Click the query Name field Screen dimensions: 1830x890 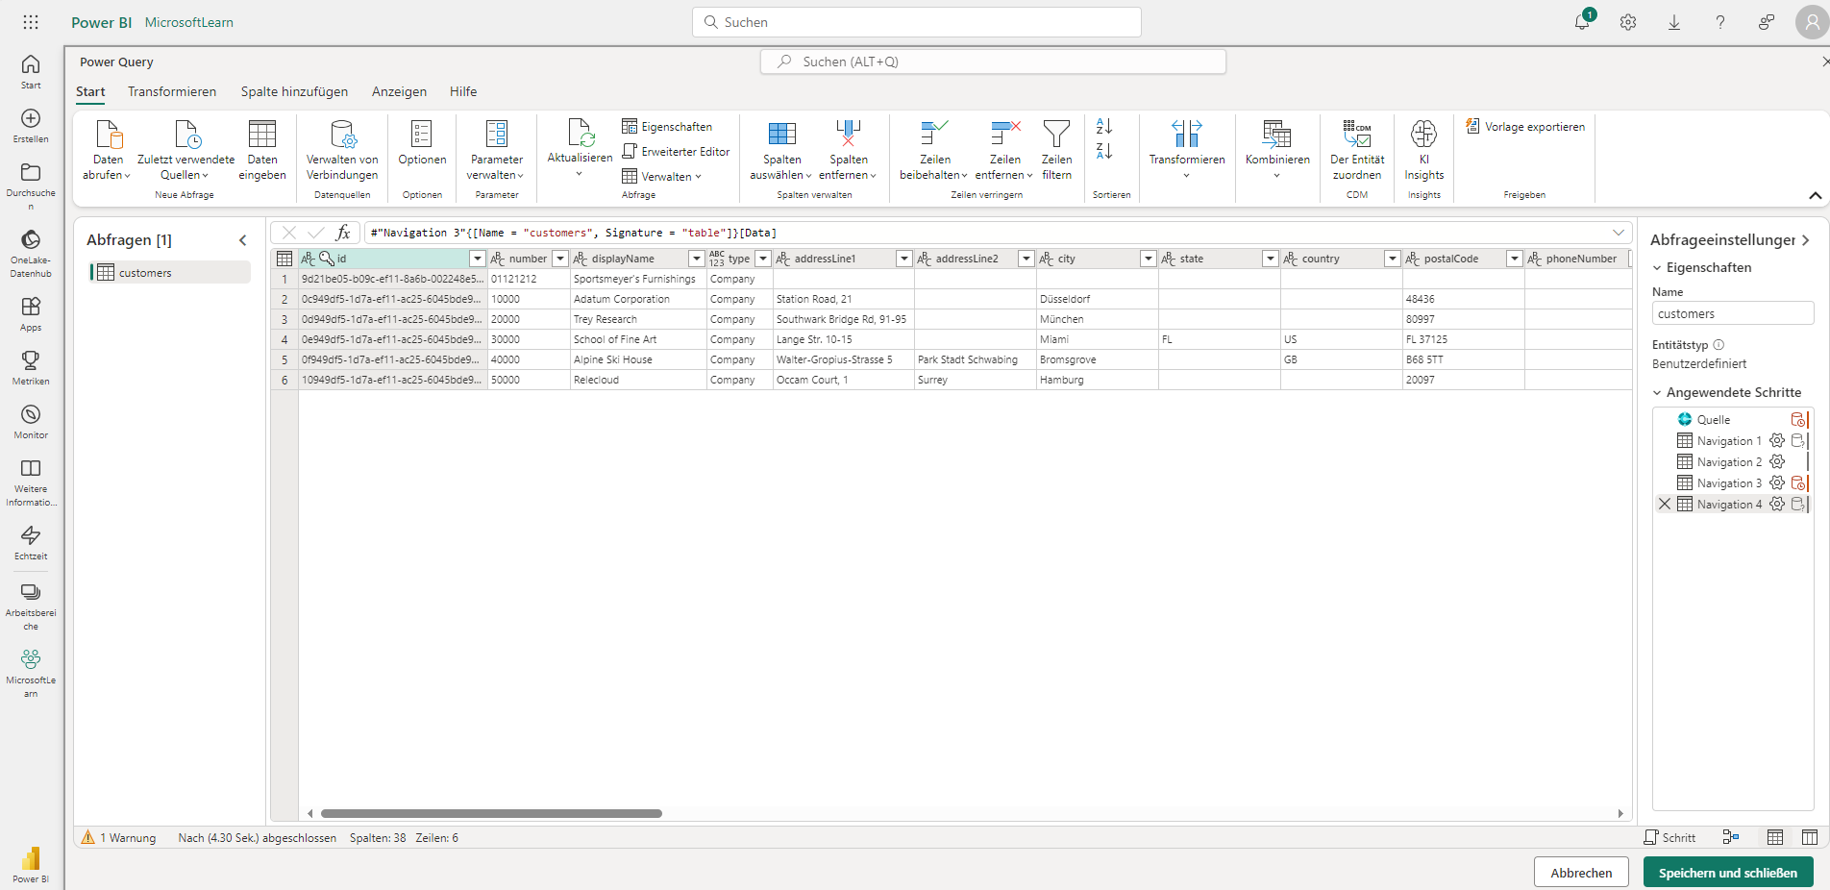click(1732, 314)
